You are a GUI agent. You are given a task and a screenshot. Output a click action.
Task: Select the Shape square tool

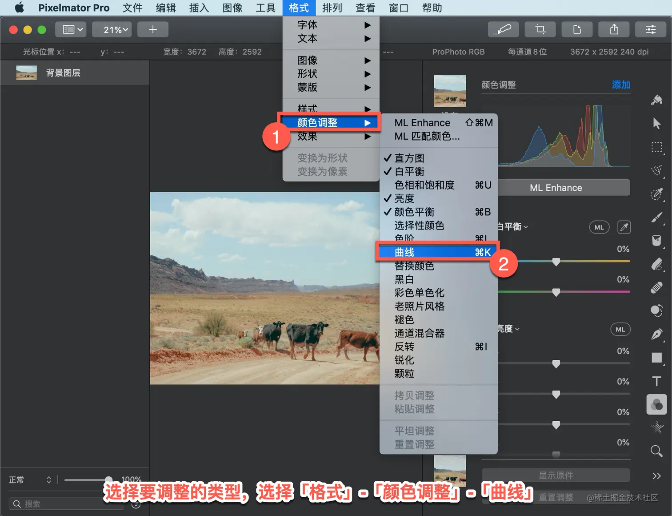tap(656, 358)
